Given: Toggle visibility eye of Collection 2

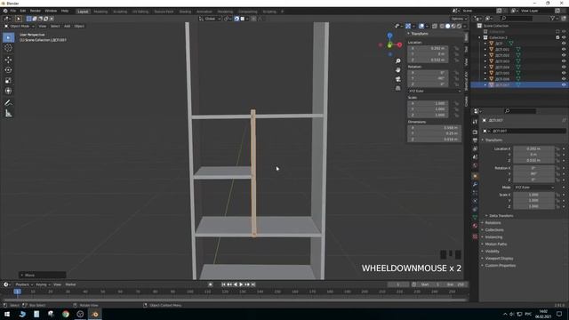Looking at the screenshot, I should (564, 37).
